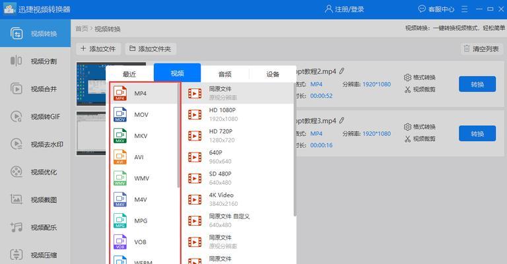
Task: Select M4V format icon
Action: pos(120,199)
